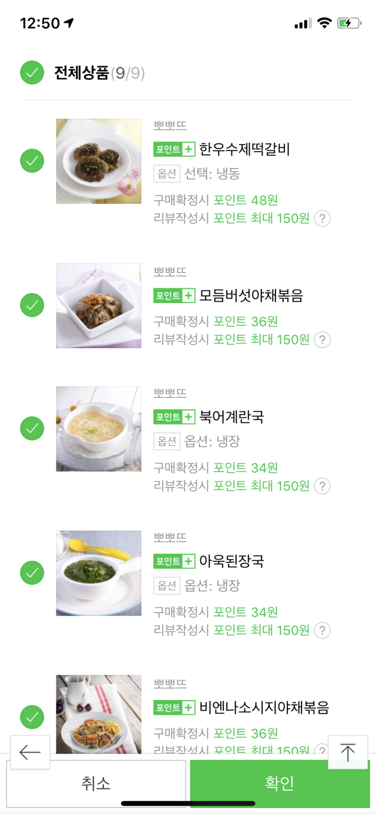This screenshot has width=376, height=814.
Task: Tap the scroll-to-top arrow icon
Action: click(x=348, y=752)
